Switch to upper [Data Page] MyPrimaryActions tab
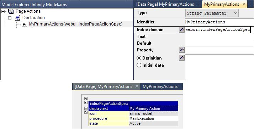The height and width of the screenshot is (129, 254). (x=165, y=4)
